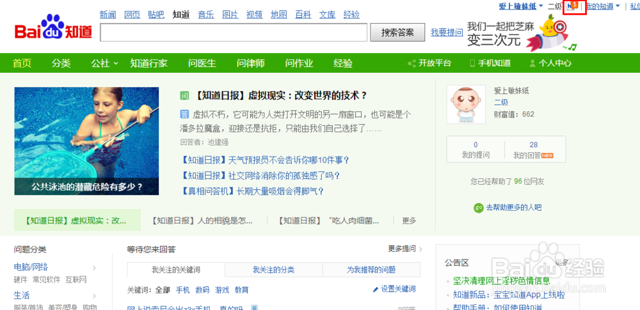Filter keywords by 手机
This screenshot has height=310, width=640.
[183, 290]
